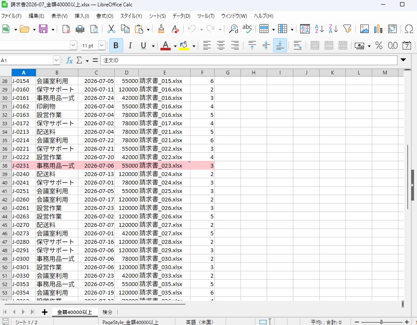Align cell content to top
The width and height of the screenshot is (417, 325).
tap(252, 45)
